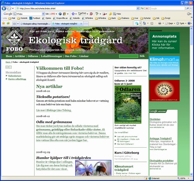Viewport: 194px width, 181px height.
Task: Open the Favorites Center star icon
Action: [x=3, y=23]
